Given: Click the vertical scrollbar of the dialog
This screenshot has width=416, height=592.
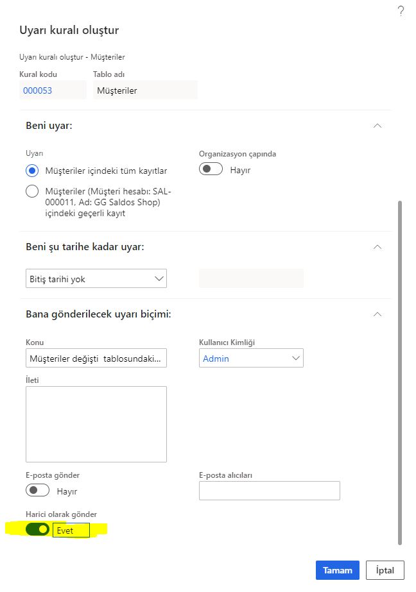Looking at the screenshot, I should (x=400, y=373).
